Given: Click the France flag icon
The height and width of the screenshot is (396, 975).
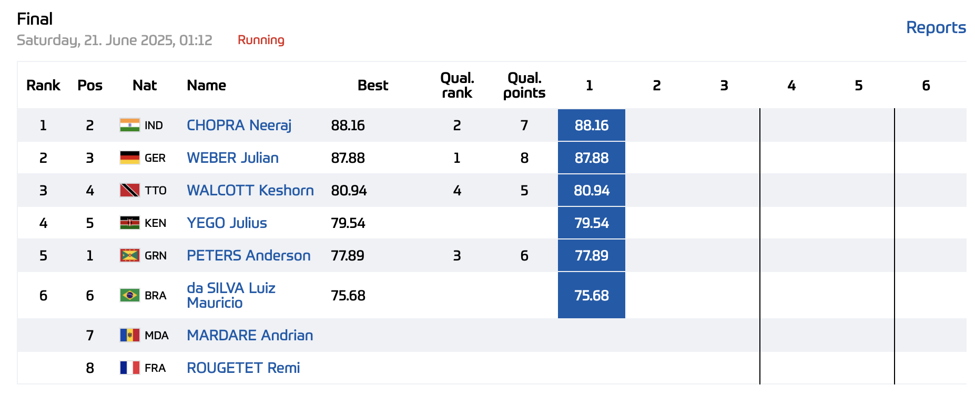Looking at the screenshot, I should tap(129, 368).
